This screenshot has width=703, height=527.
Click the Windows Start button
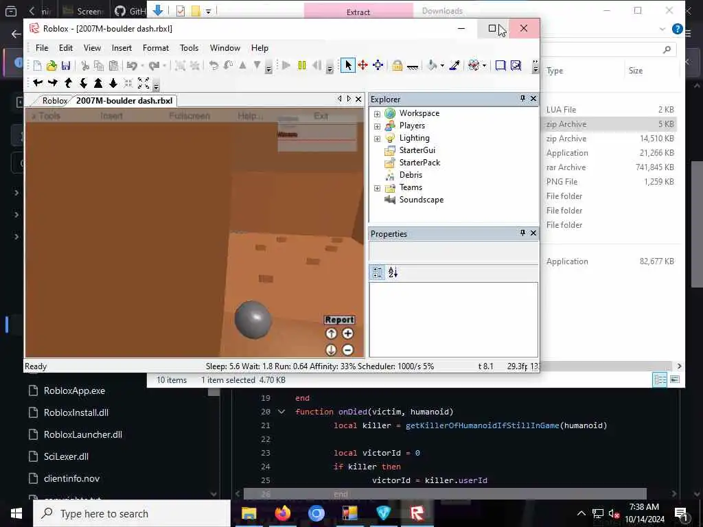(x=16, y=513)
